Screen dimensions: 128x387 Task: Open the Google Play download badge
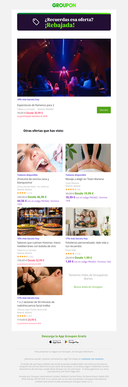72,342
